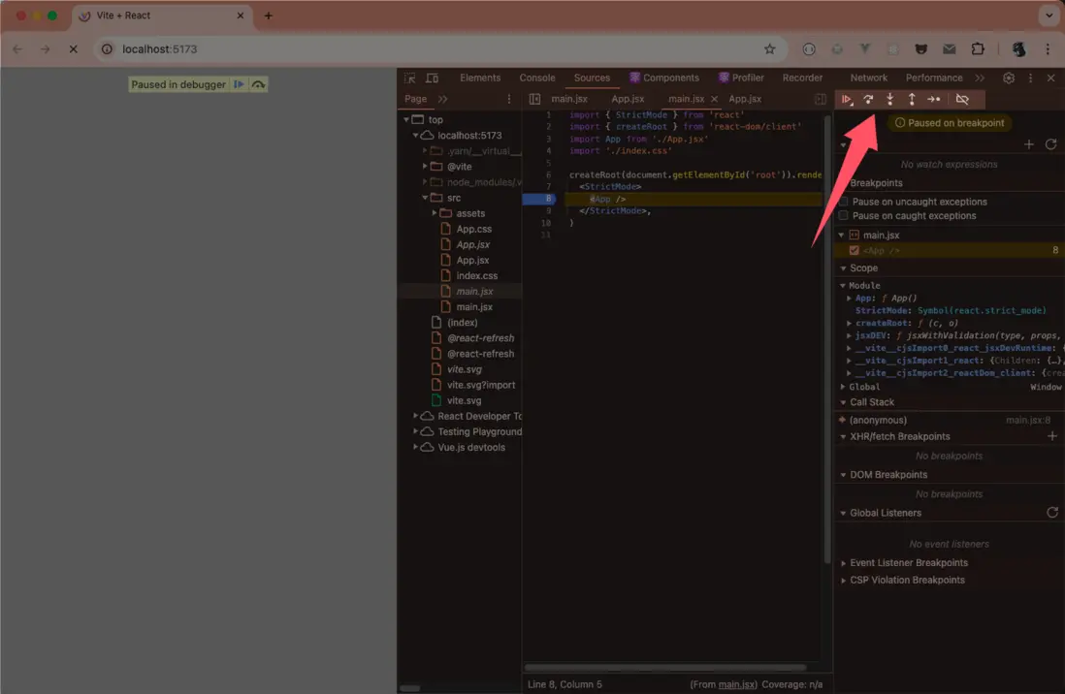This screenshot has height=694, width=1065.
Task: Expand the assets folder in file tree
Action: coord(436,213)
